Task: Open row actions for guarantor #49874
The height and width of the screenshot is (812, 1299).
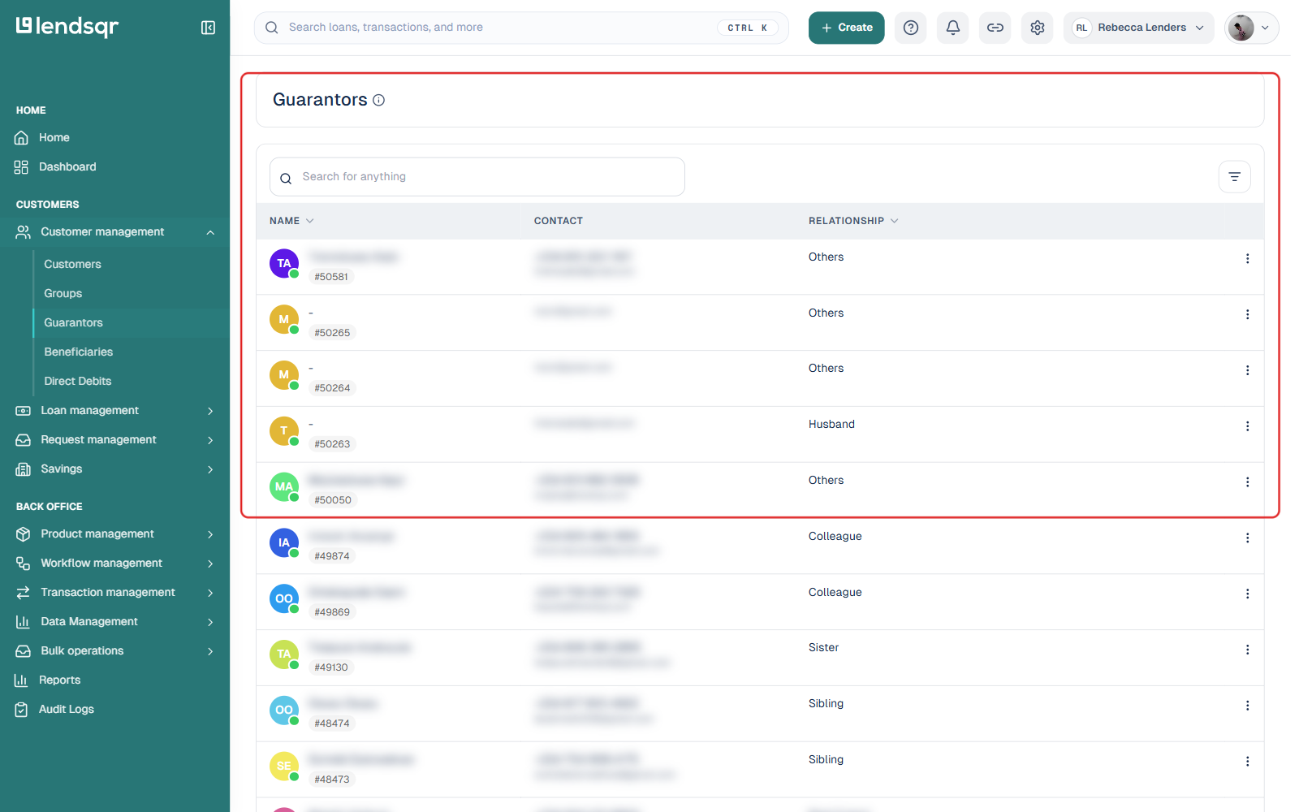Action: coord(1247,538)
